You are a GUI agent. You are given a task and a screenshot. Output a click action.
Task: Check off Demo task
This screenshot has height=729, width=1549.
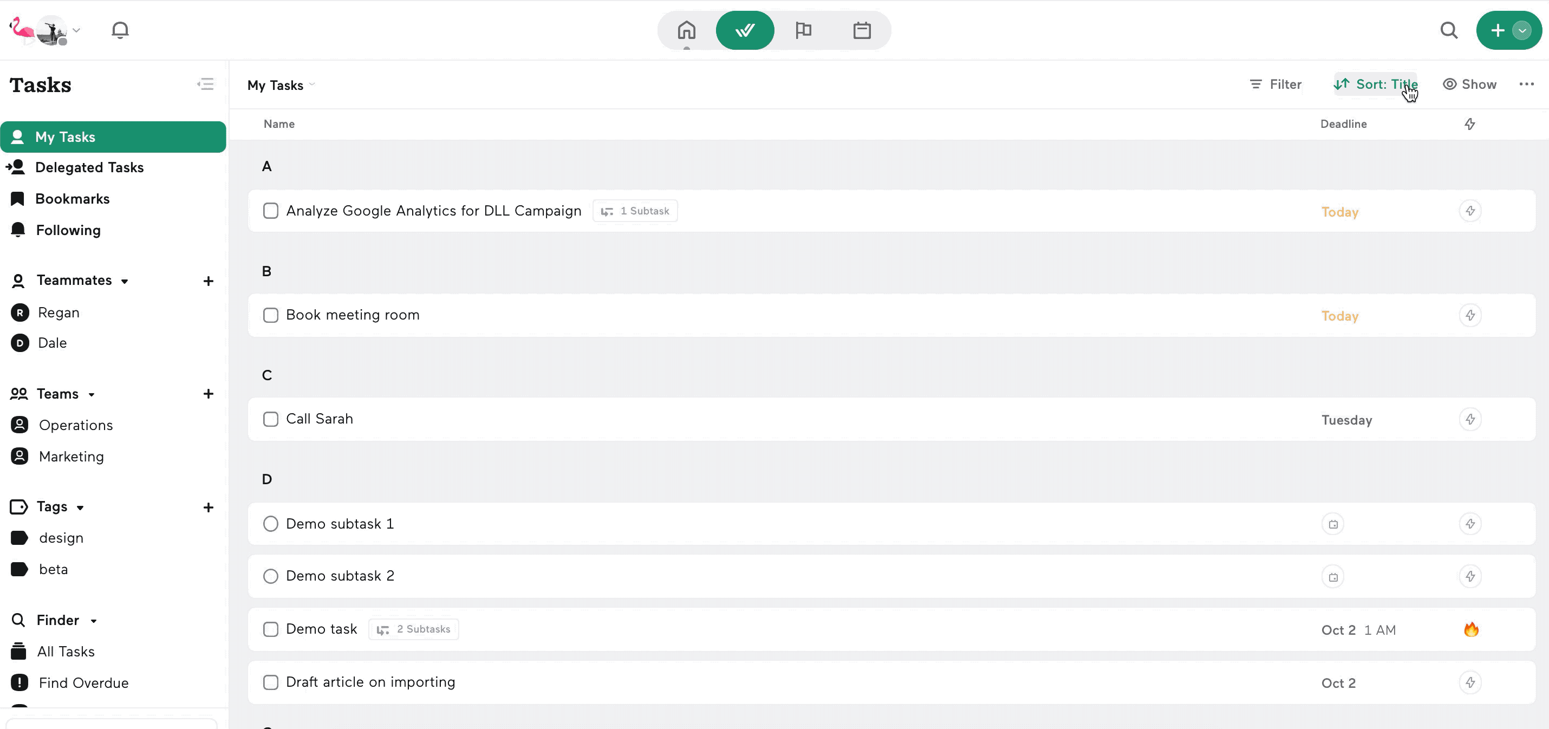pos(271,629)
